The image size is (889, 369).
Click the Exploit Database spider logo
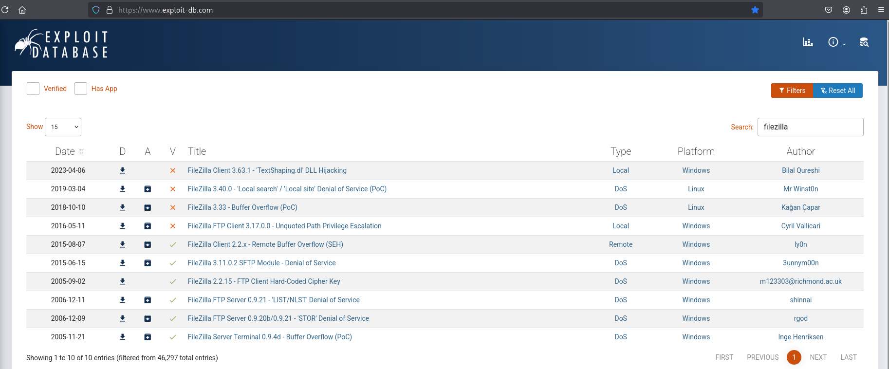click(61, 44)
